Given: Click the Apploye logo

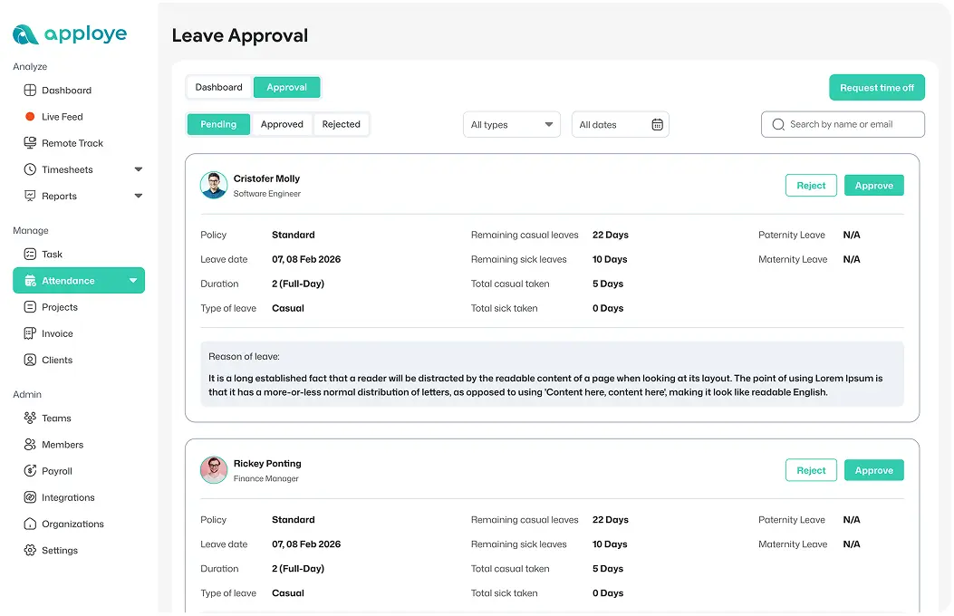Looking at the screenshot, I should [70, 34].
